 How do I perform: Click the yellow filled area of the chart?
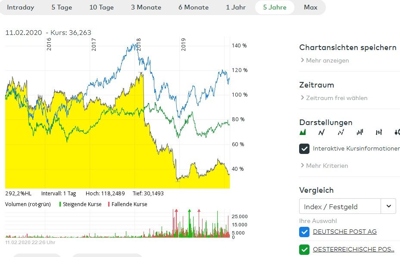[86, 151]
